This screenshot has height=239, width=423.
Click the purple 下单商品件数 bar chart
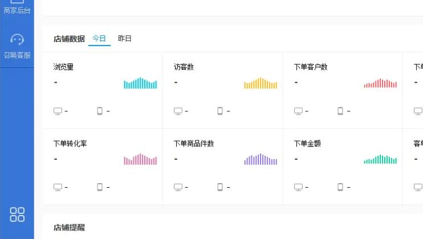point(261,159)
